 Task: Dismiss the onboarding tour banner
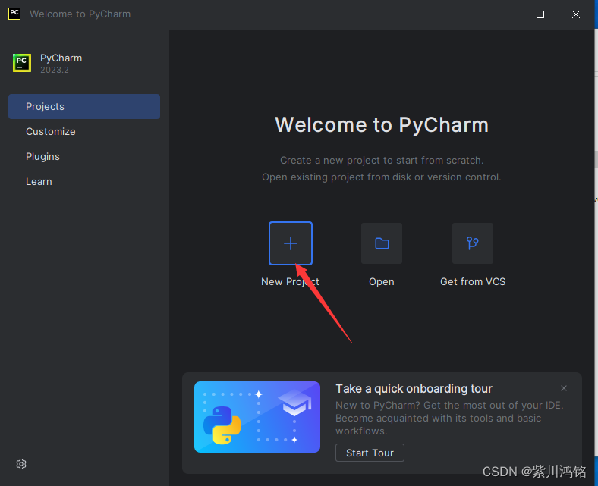(564, 388)
